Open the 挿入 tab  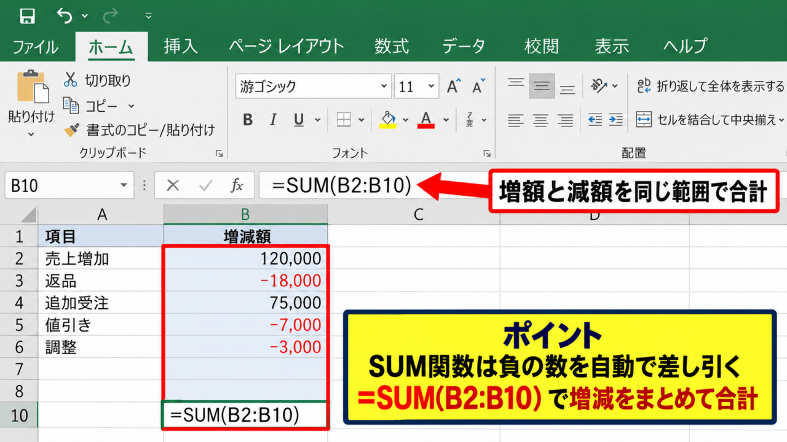[x=180, y=47]
